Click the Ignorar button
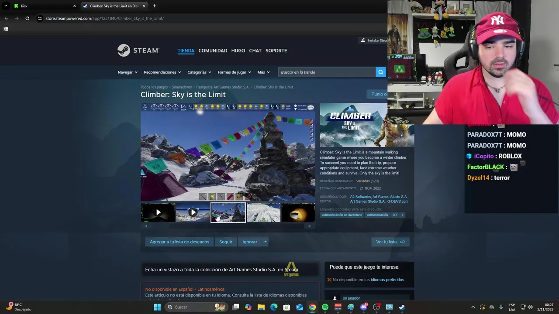The image size is (559, 314). click(250, 242)
